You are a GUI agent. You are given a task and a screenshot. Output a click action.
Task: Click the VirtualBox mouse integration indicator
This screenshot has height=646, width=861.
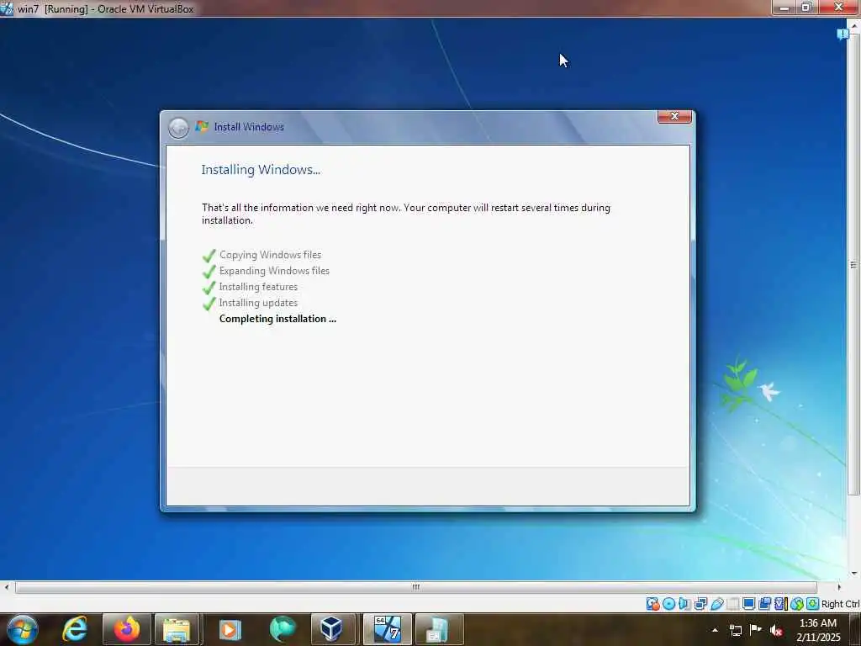coord(797,604)
